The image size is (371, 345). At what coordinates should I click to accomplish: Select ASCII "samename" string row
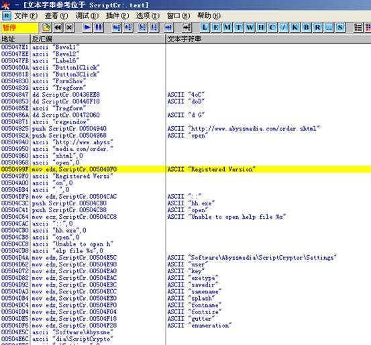(x=185, y=291)
